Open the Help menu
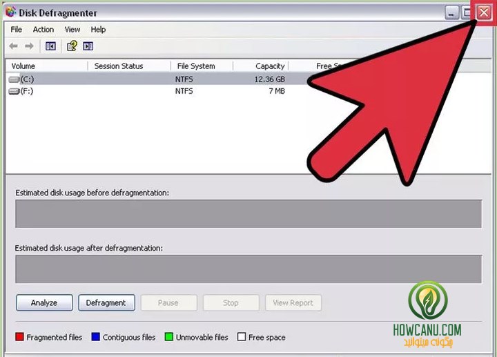The height and width of the screenshot is (357, 497). point(98,30)
